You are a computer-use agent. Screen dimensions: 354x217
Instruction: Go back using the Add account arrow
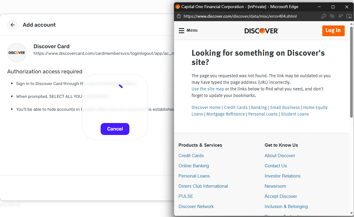tap(12, 25)
